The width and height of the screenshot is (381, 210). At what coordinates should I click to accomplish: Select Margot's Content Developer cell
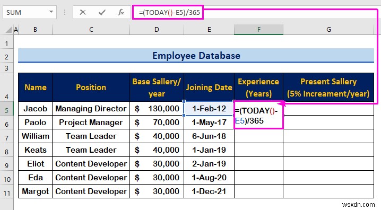pos(91,191)
